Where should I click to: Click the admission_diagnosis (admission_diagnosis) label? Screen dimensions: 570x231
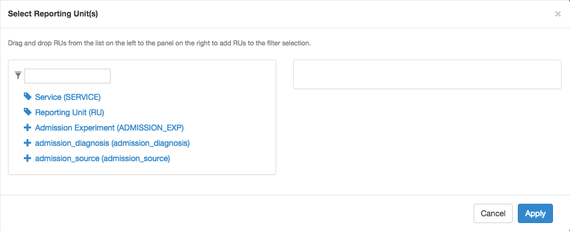112,144
